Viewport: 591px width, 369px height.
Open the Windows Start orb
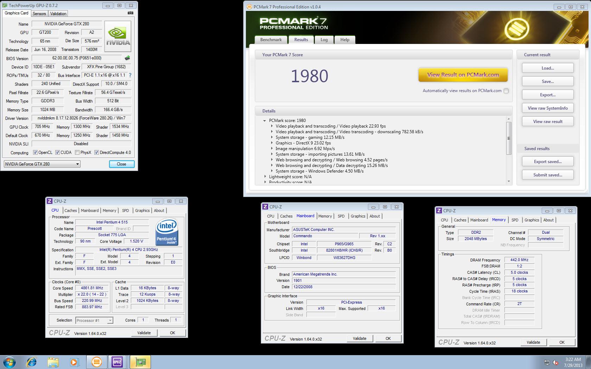pos(9,362)
